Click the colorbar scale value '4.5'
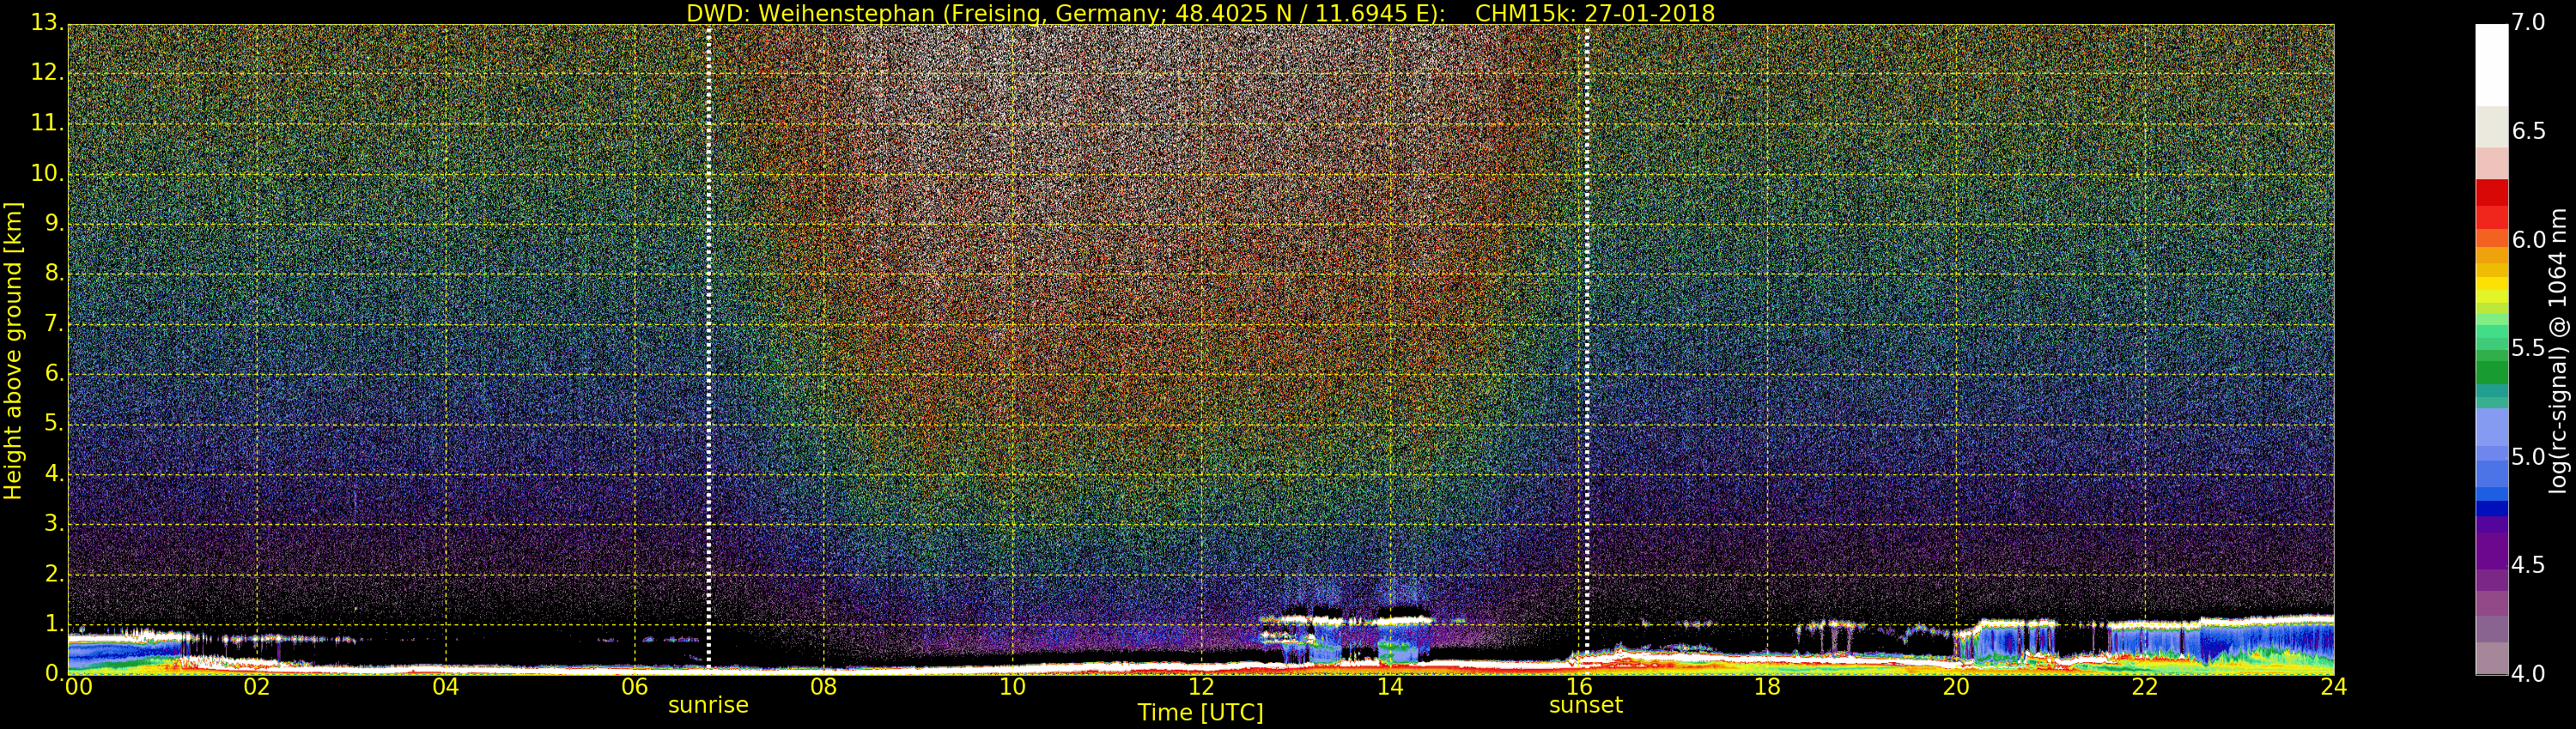This screenshot has height=729, width=2576. 2528,565
